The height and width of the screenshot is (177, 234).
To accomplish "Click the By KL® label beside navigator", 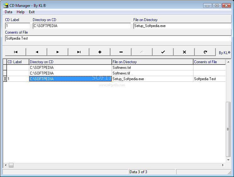I will pyautogui.click(x=225, y=53).
